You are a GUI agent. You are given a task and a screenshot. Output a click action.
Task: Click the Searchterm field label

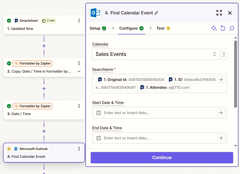(103, 70)
